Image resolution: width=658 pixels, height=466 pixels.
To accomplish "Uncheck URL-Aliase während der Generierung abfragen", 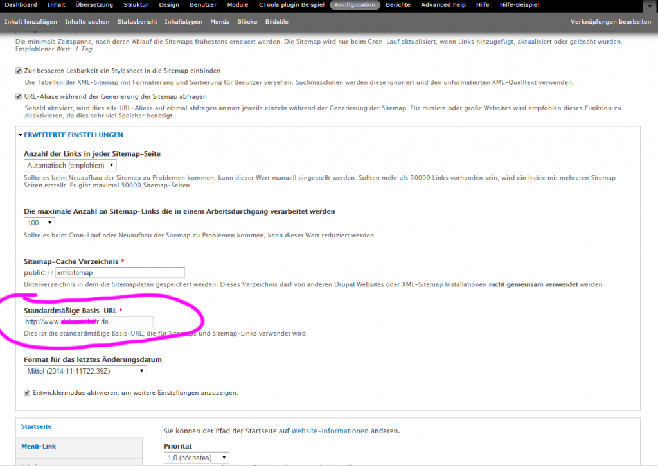I will (19, 96).
